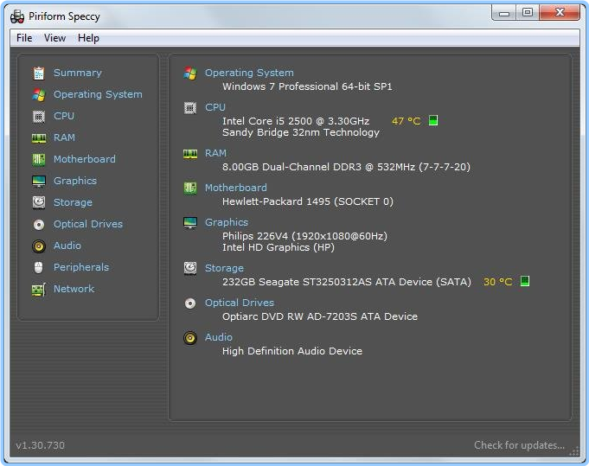Maximize the Speccy window
Image resolution: width=589 pixels, height=466 pixels.
click(528, 13)
